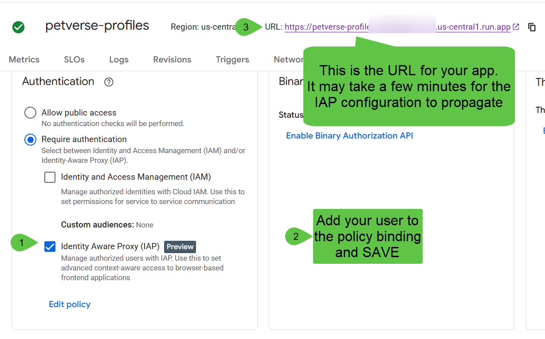Click the Preview badge next to IAP
545x339 pixels.
tap(180, 247)
